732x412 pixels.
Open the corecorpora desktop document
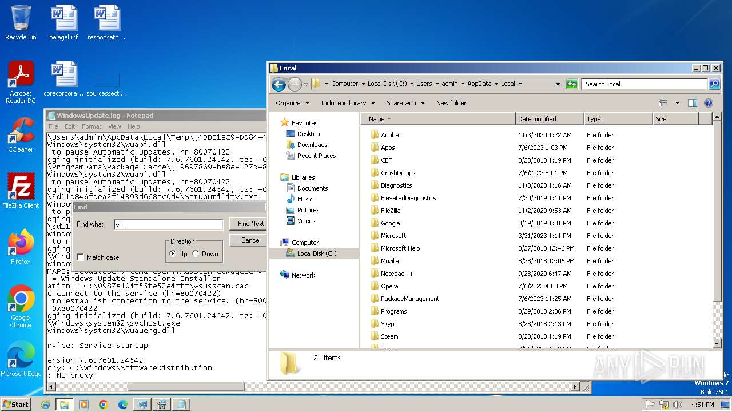pos(63,79)
